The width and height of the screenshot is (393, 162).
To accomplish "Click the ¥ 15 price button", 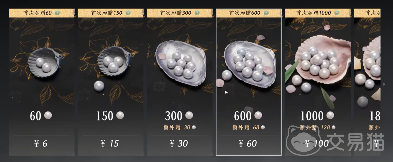I will point(109,143).
